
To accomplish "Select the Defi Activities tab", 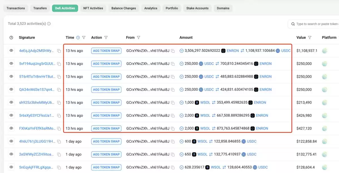I will point(65,8).
